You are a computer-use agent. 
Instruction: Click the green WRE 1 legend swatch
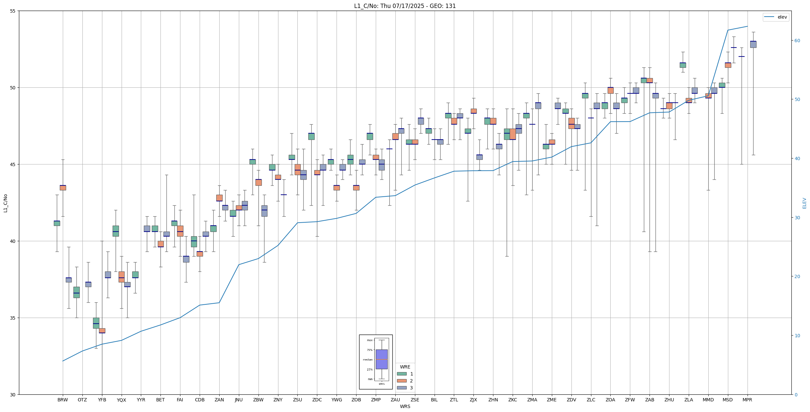(401, 374)
